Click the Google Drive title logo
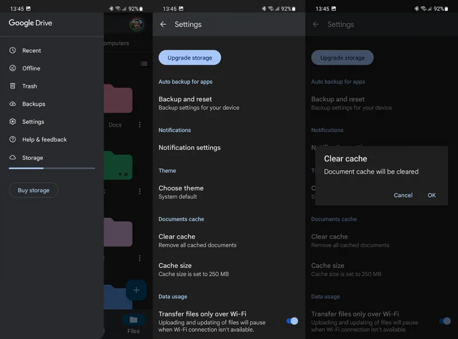 [30, 23]
